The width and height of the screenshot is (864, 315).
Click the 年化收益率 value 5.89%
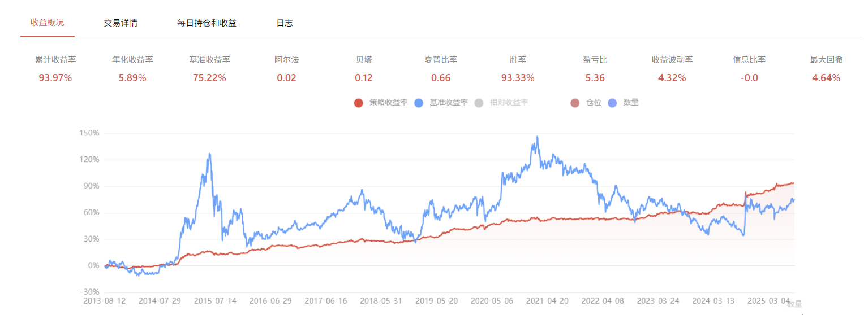tap(132, 78)
